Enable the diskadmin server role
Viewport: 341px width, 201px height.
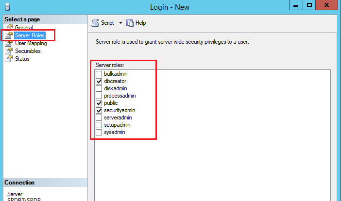pyautogui.click(x=99, y=88)
